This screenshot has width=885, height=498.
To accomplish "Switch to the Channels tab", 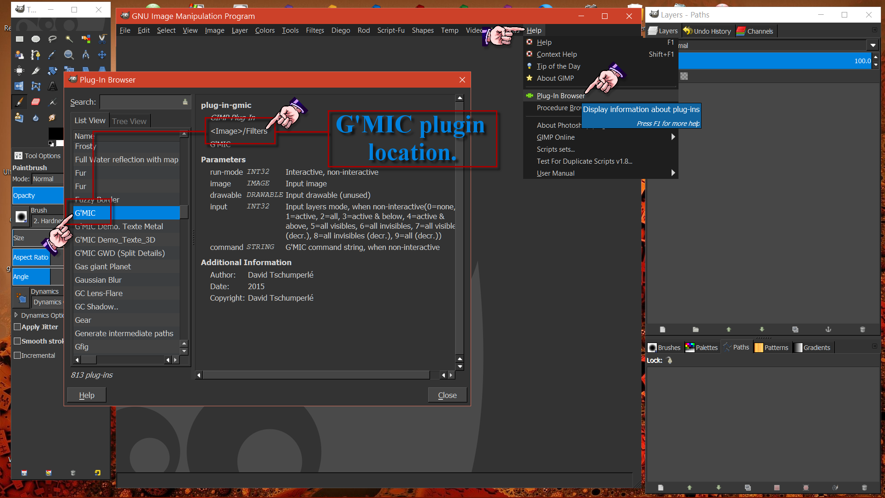I will pos(755,31).
